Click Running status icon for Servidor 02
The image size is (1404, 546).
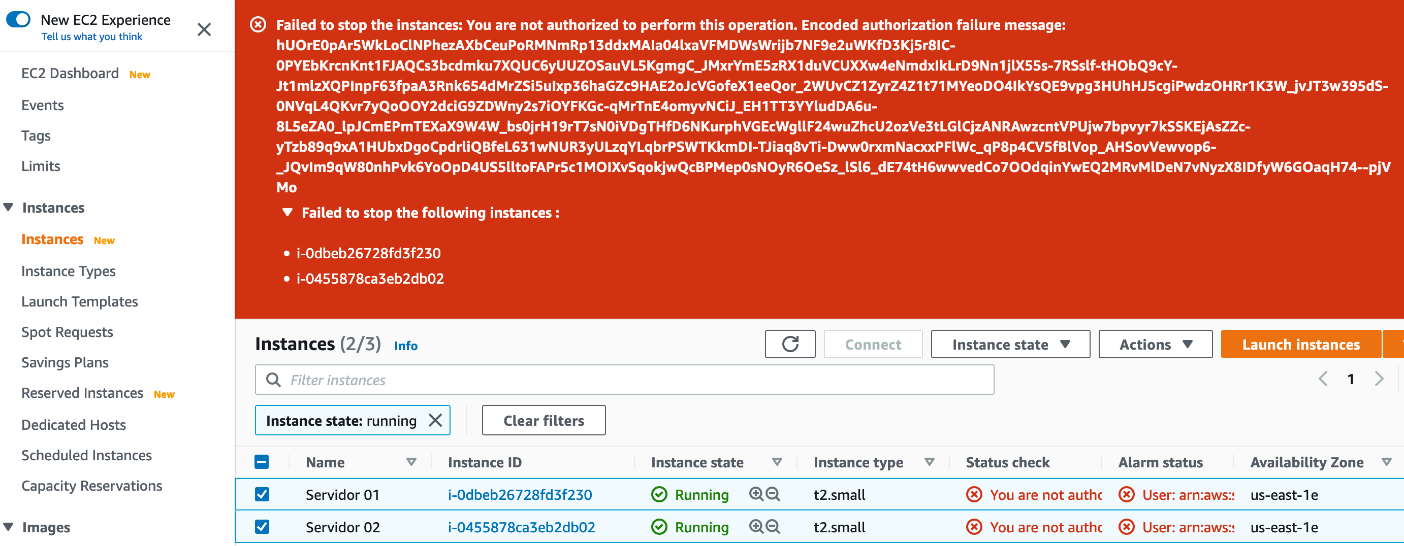coord(659,527)
